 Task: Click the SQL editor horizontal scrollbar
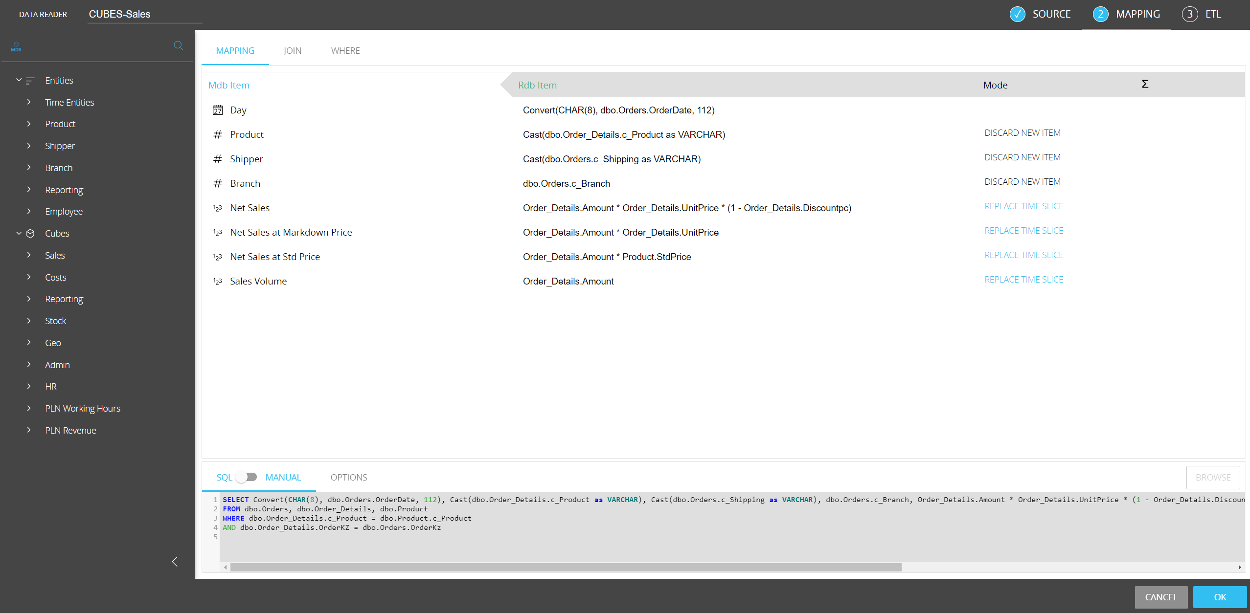565,568
